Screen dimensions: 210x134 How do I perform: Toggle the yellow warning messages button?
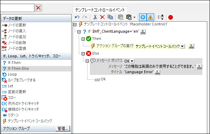click(x=150, y=17)
